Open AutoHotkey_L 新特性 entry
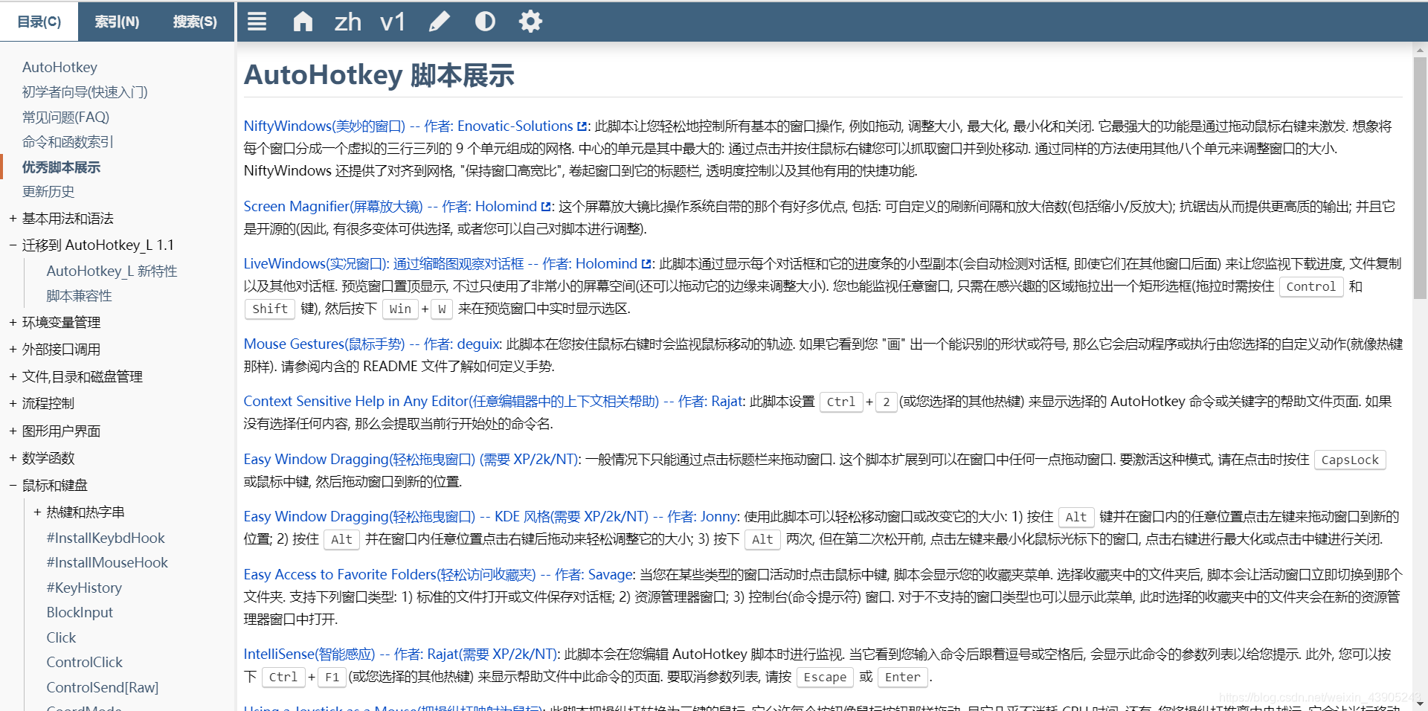Screen dimensions: 1428x711 (x=112, y=271)
